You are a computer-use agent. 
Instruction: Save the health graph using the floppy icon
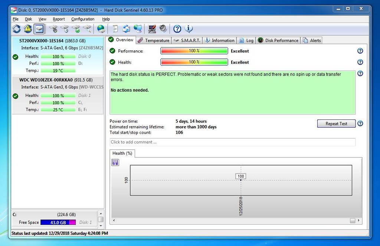pyautogui.click(x=115, y=162)
